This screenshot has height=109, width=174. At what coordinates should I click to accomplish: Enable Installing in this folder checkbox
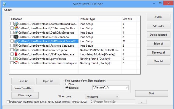(x=8, y=102)
